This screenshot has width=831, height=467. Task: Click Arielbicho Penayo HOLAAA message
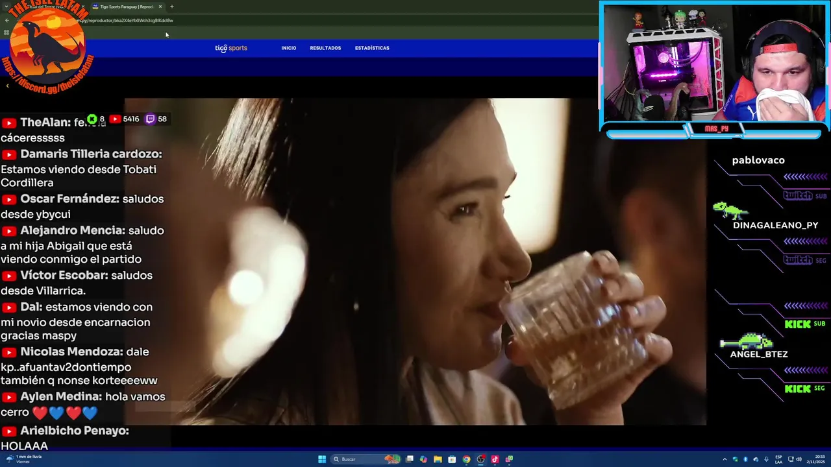pyautogui.click(x=65, y=438)
